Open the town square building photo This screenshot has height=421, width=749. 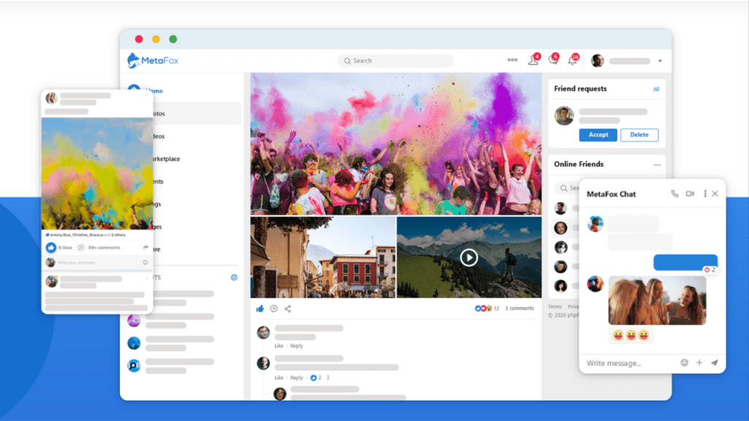tap(323, 257)
